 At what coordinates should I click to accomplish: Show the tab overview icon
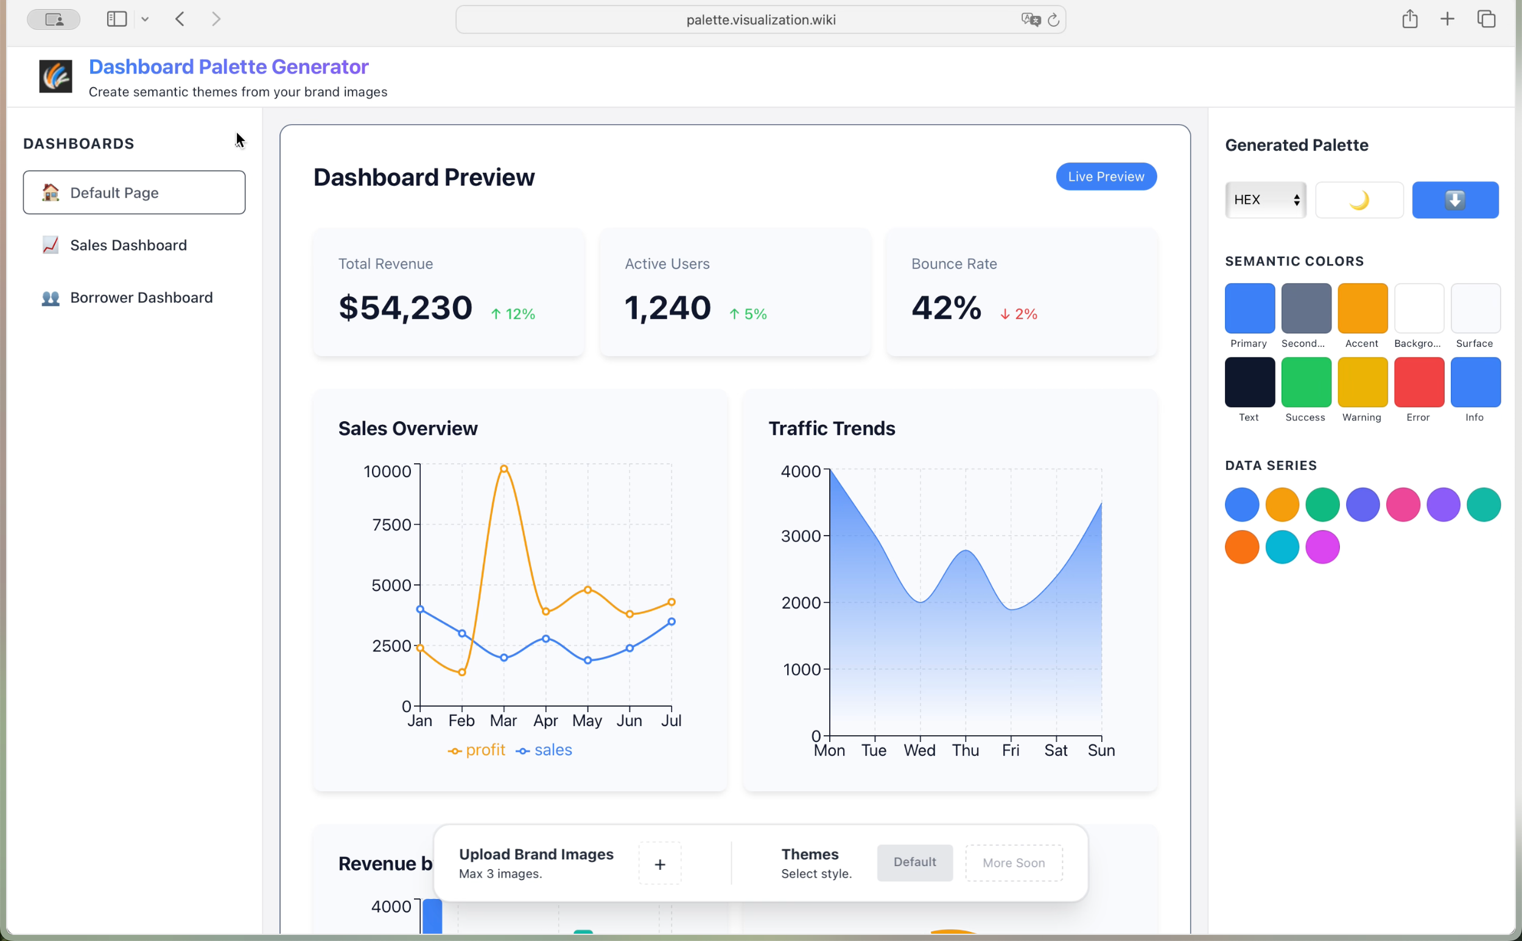pos(1487,19)
